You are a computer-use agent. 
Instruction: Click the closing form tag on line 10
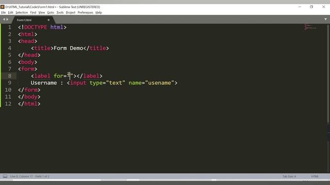point(29,90)
